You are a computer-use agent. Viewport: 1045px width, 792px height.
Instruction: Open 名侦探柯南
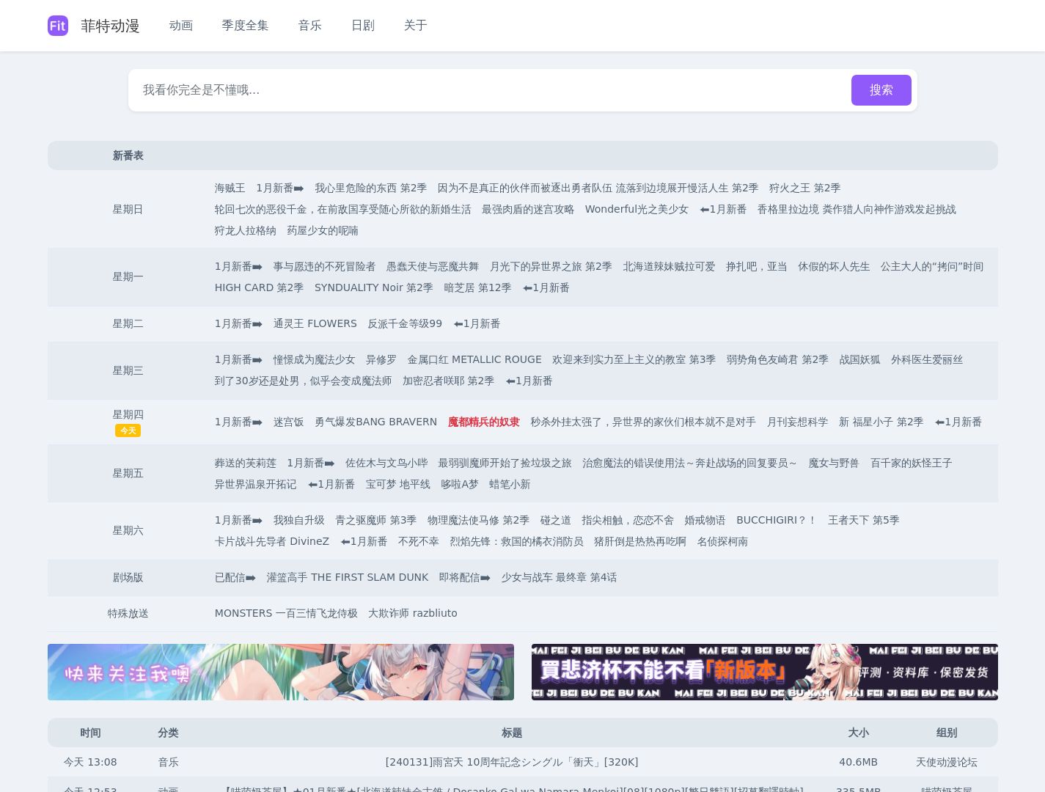click(x=722, y=542)
